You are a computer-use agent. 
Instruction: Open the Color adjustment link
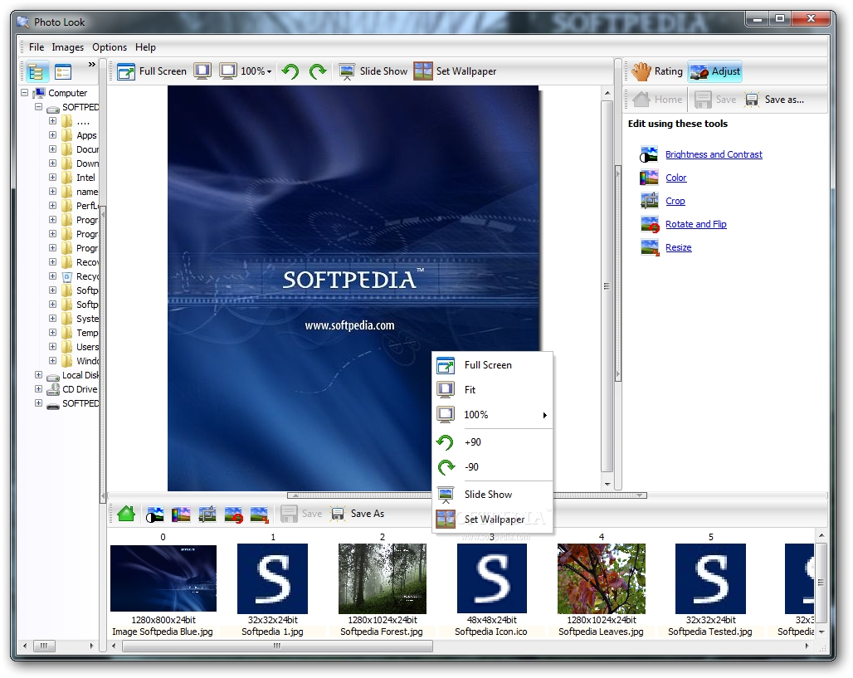point(675,178)
